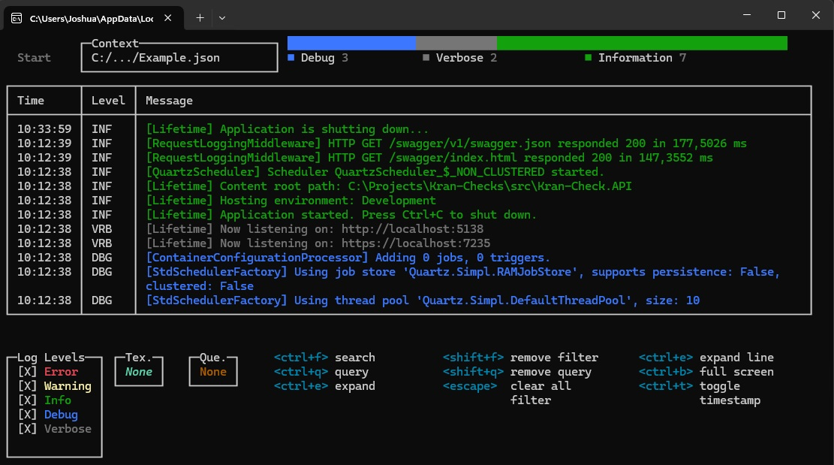
Task: Select the https://localhost:7235 listening message
Action: (x=318, y=243)
